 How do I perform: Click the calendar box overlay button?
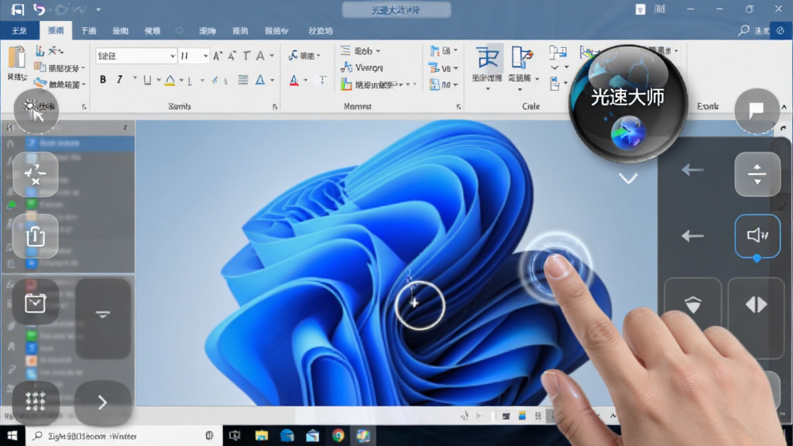[x=36, y=303]
